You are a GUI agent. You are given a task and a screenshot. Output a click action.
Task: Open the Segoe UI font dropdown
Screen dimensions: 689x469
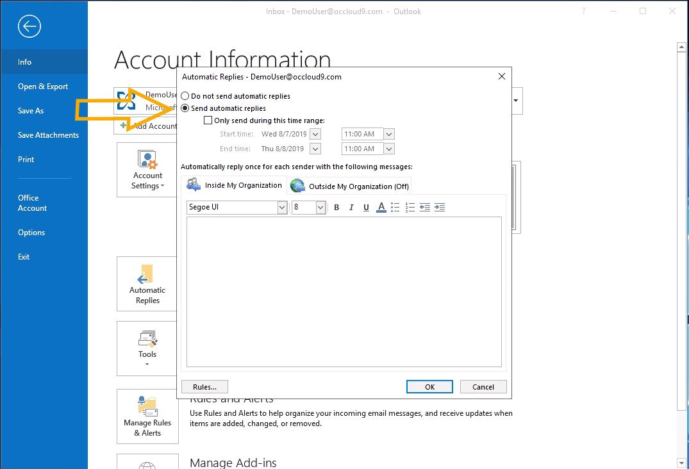point(282,208)
